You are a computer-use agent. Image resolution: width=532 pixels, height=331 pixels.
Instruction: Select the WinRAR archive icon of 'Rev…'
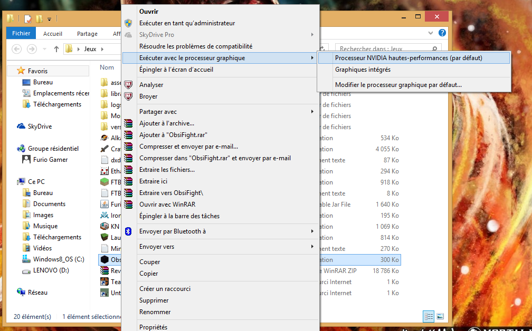[104, 271]
